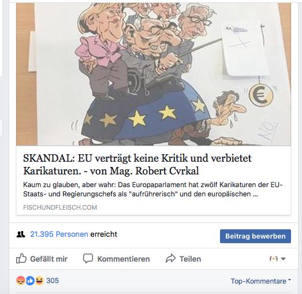Viewport: 302px width, 294px height.
Task: Open the angry reaction emoji
Action: point(20,281)
